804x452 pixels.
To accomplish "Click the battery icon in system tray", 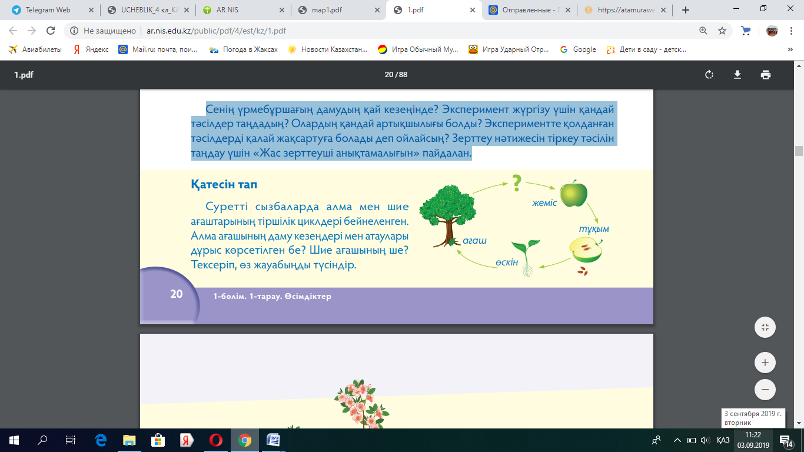I will (x=691, y=440).
